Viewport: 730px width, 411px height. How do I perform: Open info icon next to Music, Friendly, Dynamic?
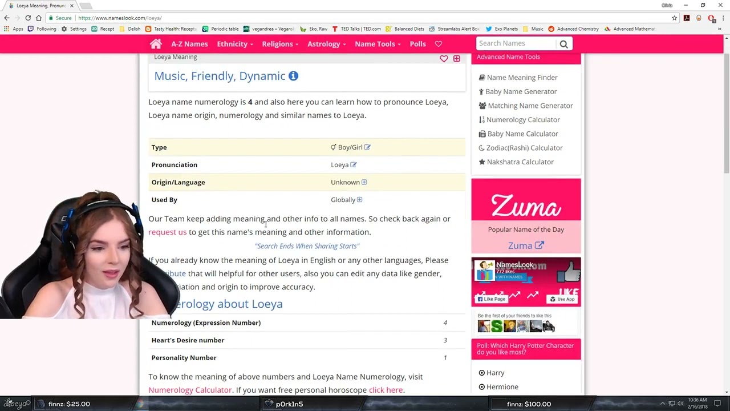(293, 76)
